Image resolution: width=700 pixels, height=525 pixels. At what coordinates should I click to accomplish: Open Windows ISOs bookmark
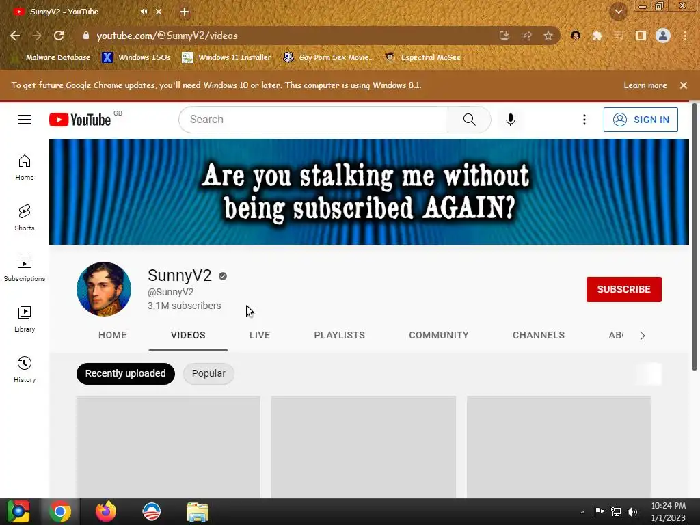pos(137,57)
